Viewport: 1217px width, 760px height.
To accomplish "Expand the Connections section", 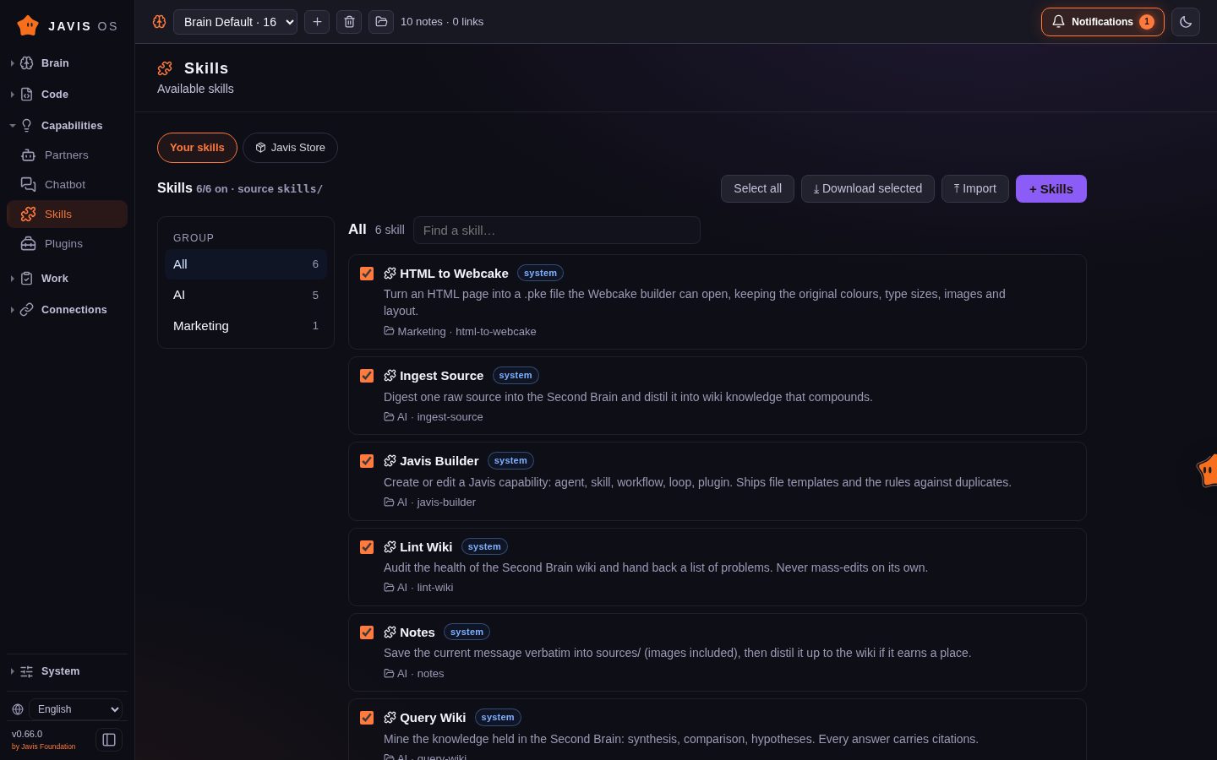I will (x=67, y=310).
